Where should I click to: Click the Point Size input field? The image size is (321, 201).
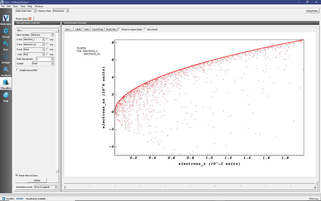click(43, 59)
